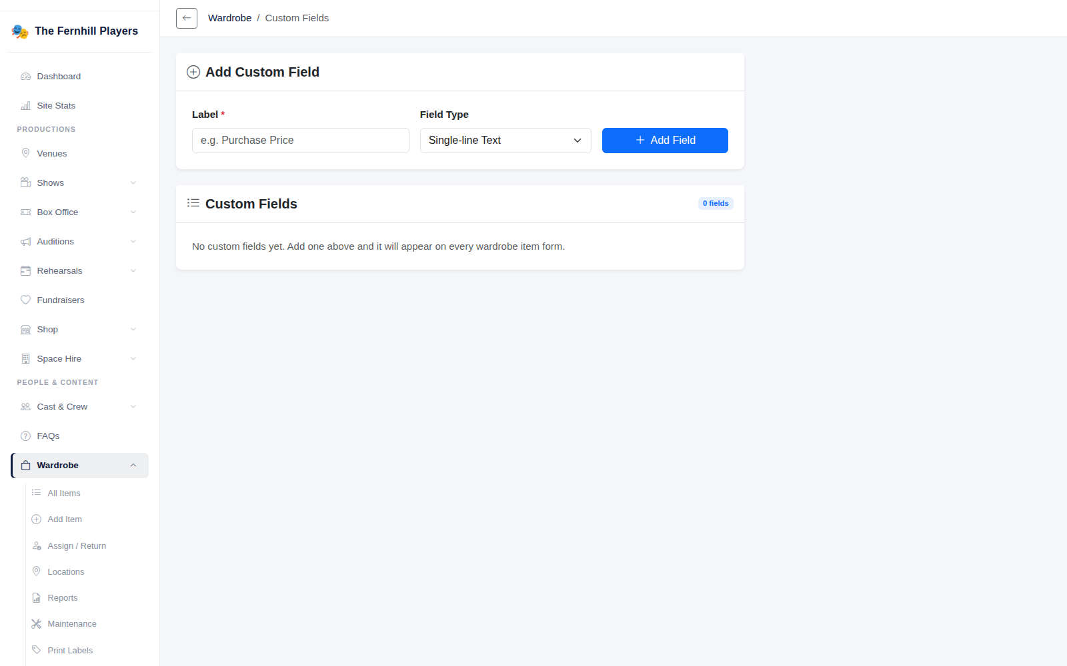Expand the Shows submenu chevron
Viewport: 1067px width, 666px height.
(x=133, y=183)
